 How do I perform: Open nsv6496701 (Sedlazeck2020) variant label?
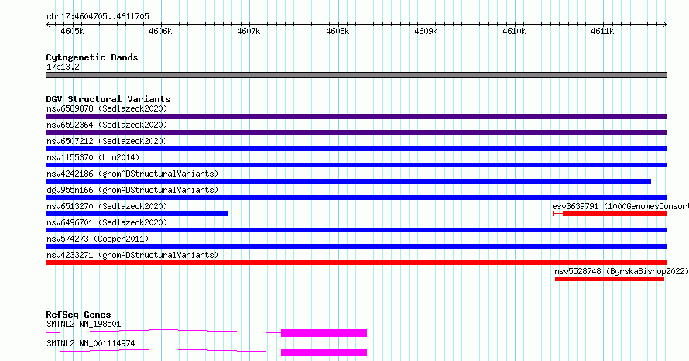click(x=107, y=222)
